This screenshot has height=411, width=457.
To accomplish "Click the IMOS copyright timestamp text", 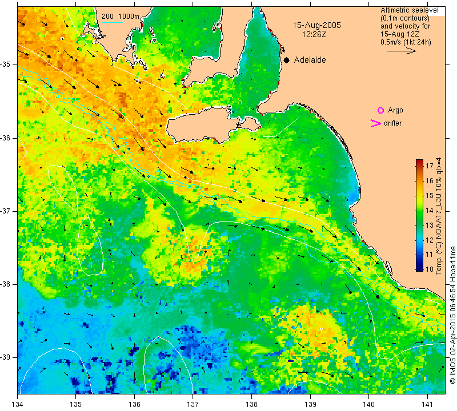I will pyautogui.click(x=452, y=315).
